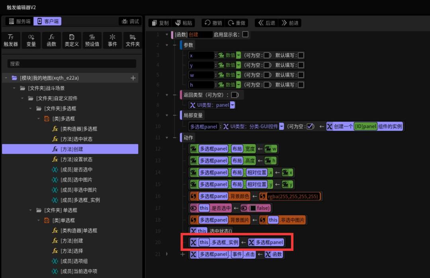The image size is (430, 278).
Task: Collapse the [文件夹] 单选框 tree node
Action: (30, 210)
